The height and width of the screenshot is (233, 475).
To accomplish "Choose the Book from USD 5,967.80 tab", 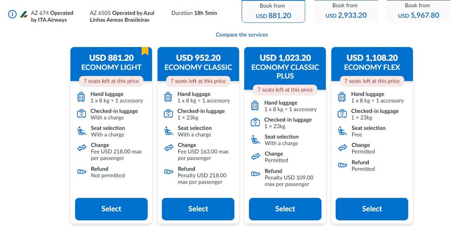I will pyautogui.click(x=418, y=11).
